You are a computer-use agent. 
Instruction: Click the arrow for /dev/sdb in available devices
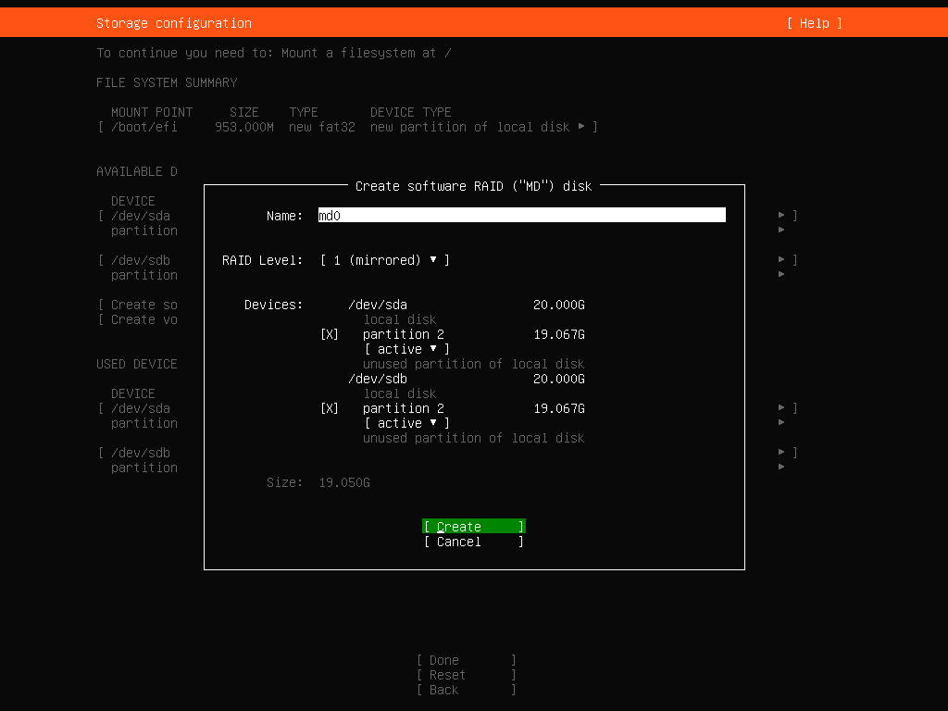[x=782, y=260]
